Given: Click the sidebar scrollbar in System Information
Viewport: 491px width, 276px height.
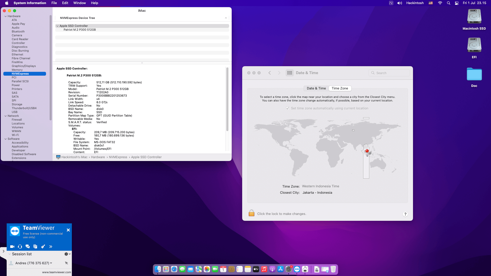Looking at the screenshot, I should [51, 67].
